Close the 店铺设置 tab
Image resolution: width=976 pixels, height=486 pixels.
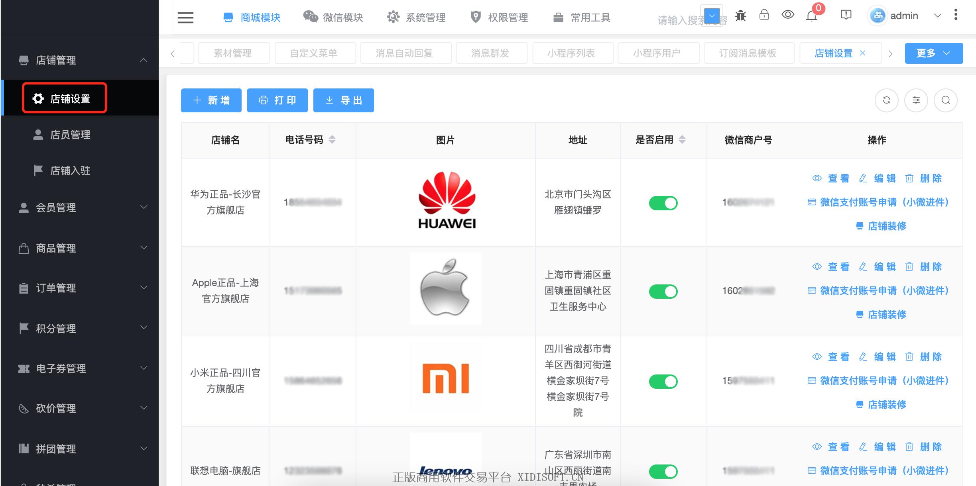coord(862,53)
